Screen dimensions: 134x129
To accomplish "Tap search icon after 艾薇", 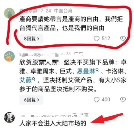I will click(33, 79).
